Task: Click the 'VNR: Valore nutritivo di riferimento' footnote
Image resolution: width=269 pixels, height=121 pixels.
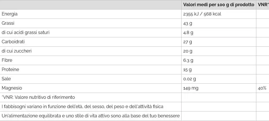Action: [38, 97]
